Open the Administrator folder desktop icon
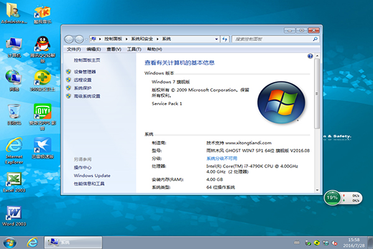 point(14,13)
